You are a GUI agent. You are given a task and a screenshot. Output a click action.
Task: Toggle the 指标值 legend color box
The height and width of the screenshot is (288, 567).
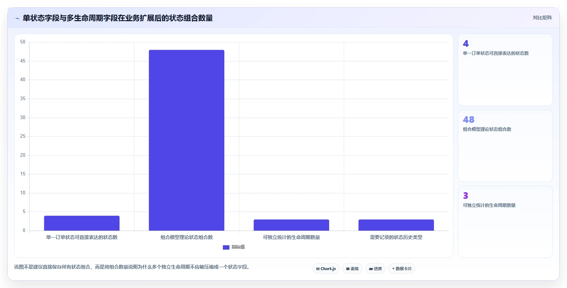(226, 247)
